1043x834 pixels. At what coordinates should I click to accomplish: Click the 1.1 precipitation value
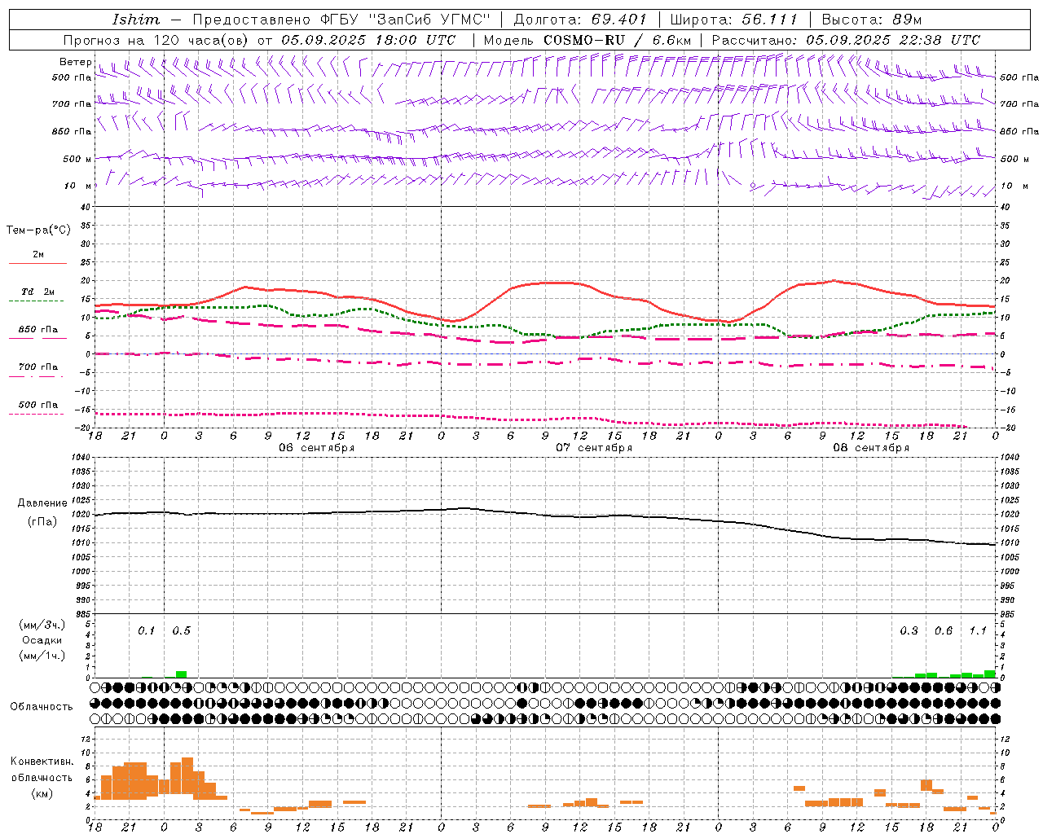pyautogui.click(x=978, y=631)
